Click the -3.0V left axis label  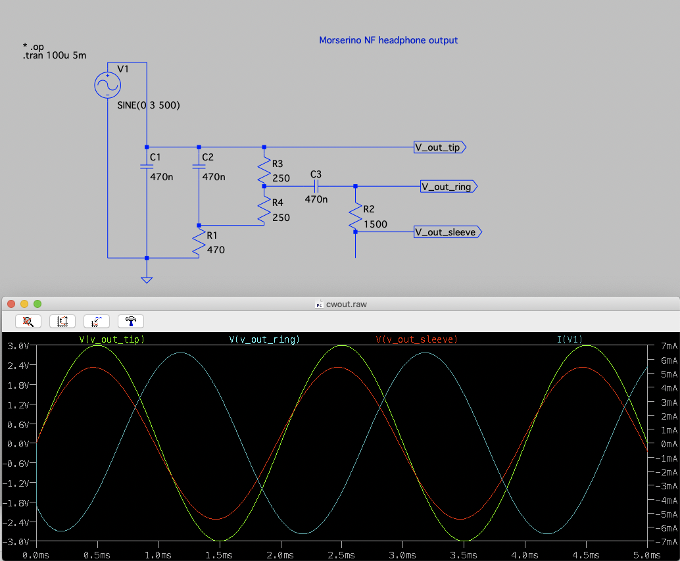click(16, 542)
